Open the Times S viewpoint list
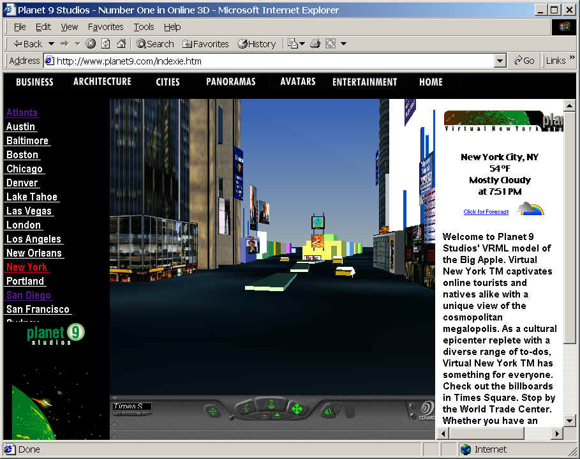The image size is (580, 459). [131, 407]
